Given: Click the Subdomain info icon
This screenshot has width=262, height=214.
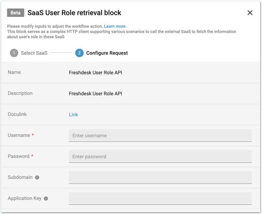Looking at the screenshot, I should (37, 178).
